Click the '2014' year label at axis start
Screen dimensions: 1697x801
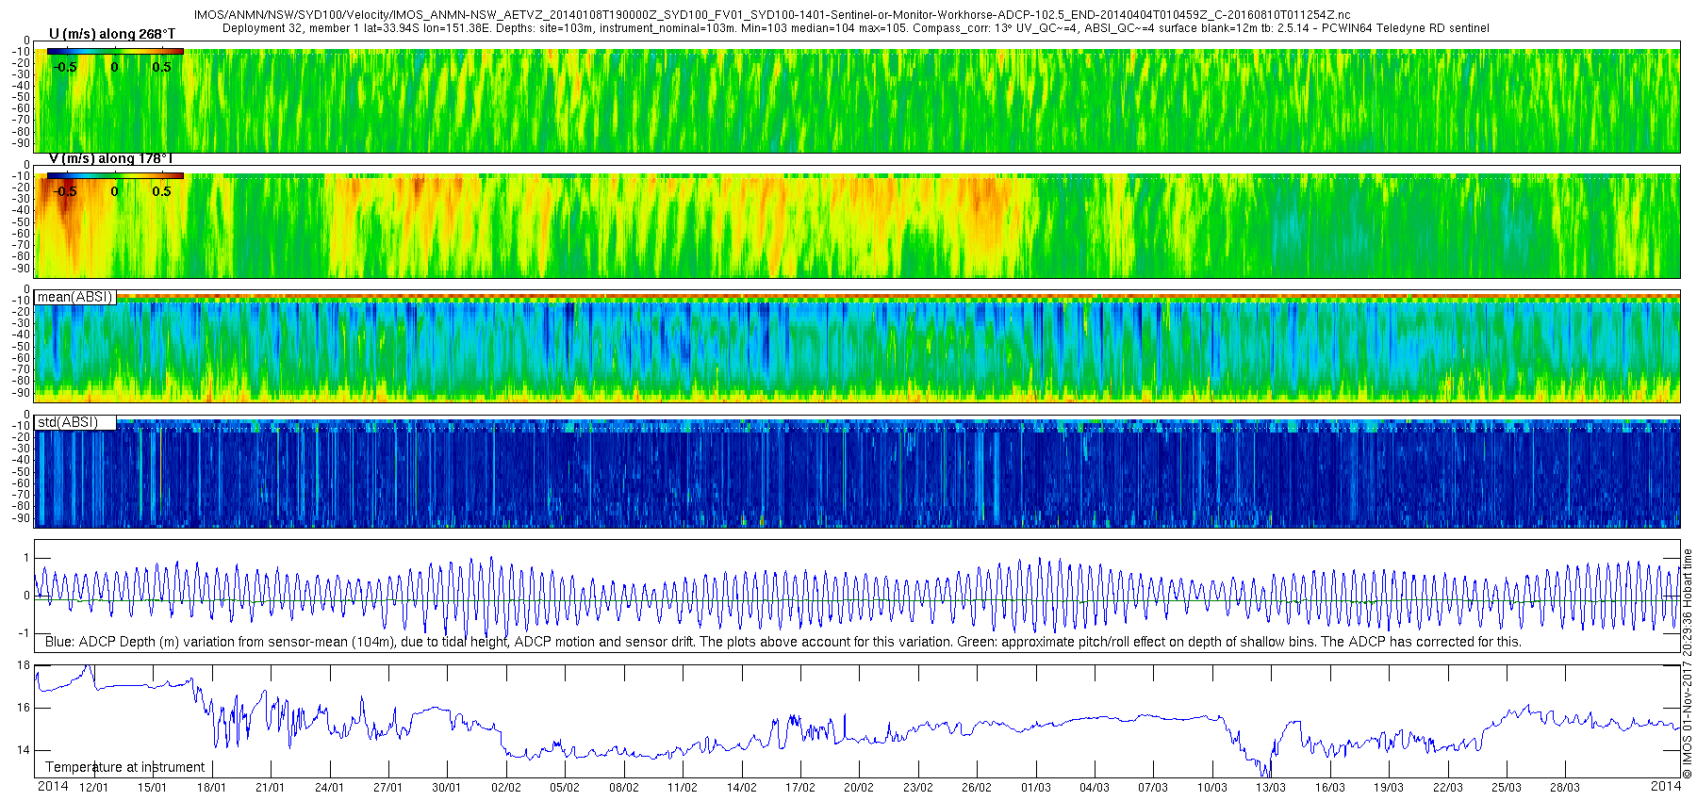coord(53,786)
